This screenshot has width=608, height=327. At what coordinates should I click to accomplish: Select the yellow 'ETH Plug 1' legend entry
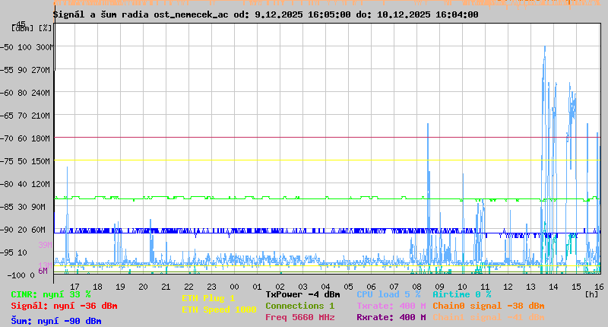[208, 298]
